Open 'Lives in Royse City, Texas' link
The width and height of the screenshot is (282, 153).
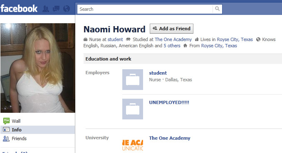(x=235, y=39)
